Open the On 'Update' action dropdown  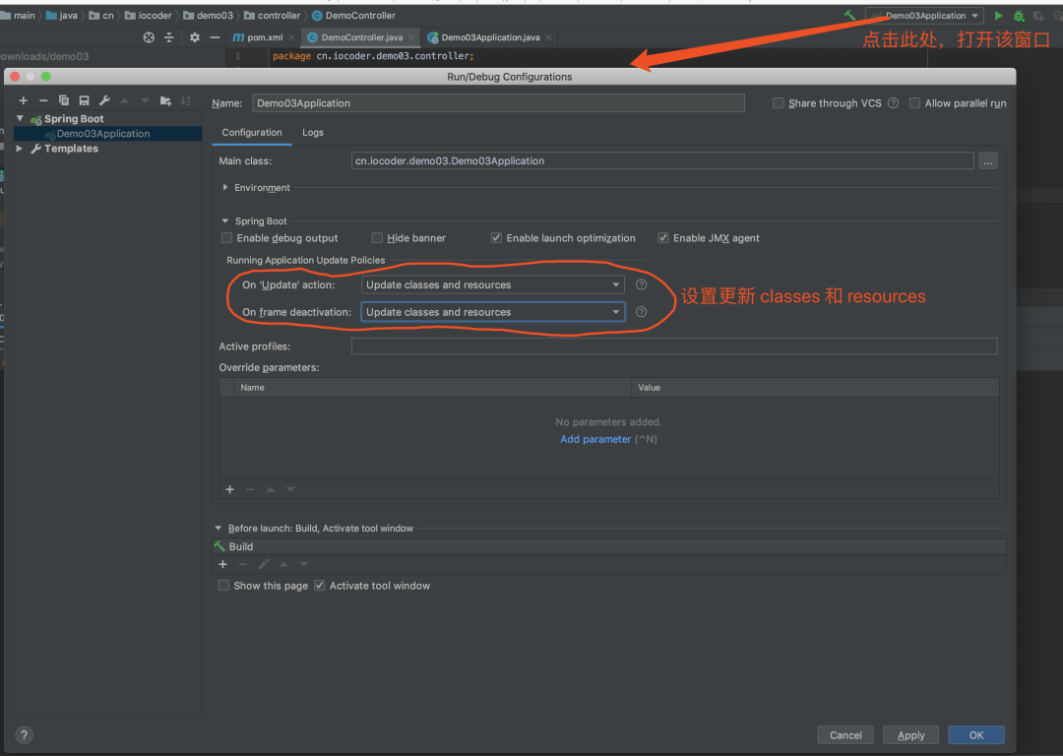point(493,284)
